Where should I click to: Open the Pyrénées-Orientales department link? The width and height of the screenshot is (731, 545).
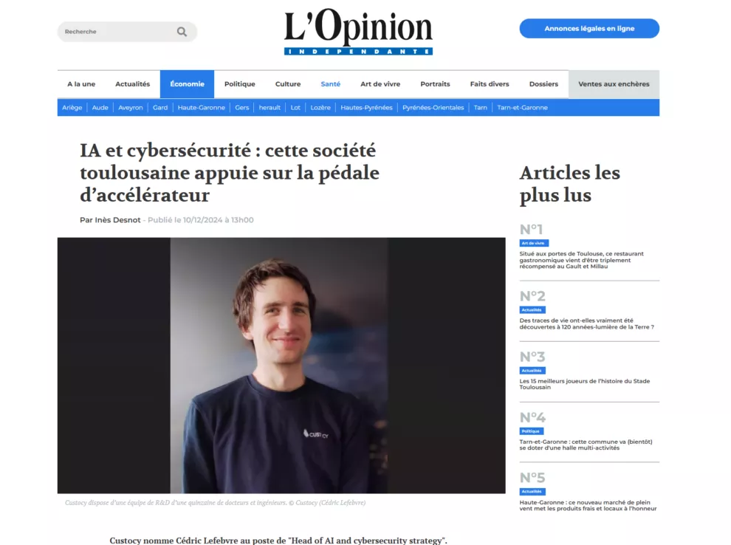point(433,108)
